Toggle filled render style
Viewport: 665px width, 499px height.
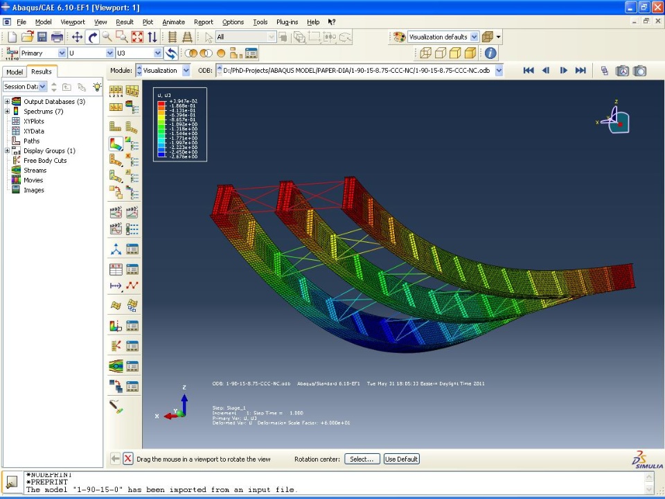(x=456, y=53)
